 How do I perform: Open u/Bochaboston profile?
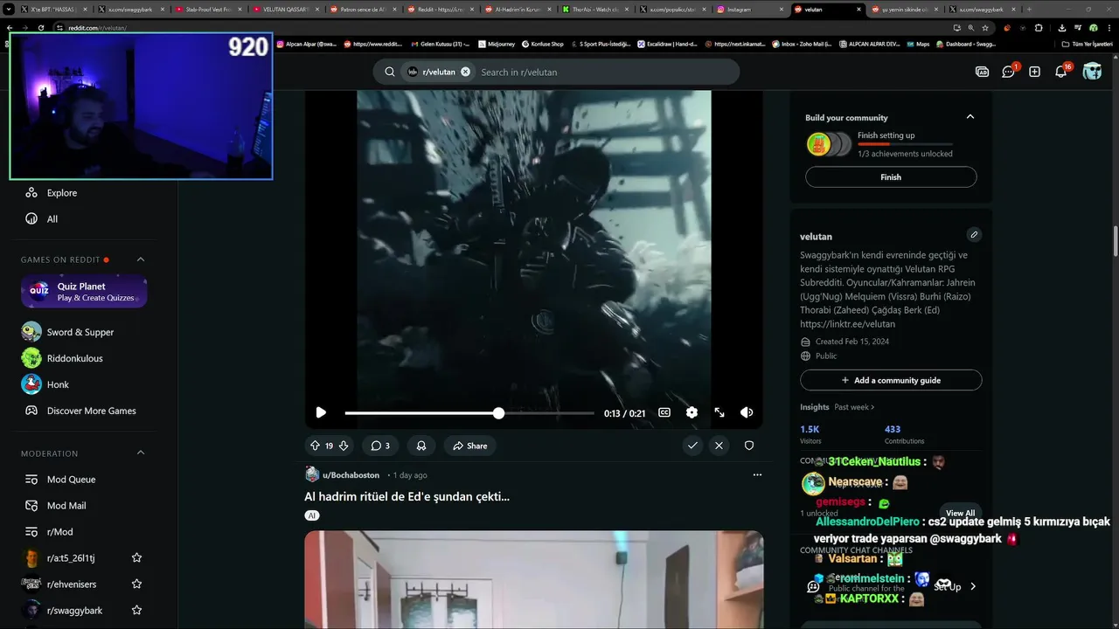click(x=351, y=475)
